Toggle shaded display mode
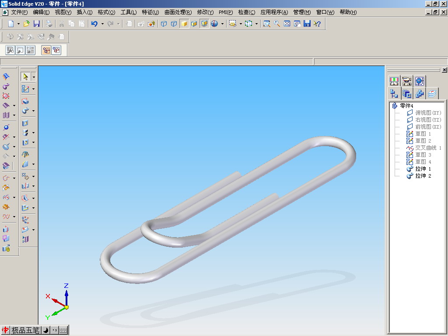Image resolution: width=448 pixels, height=336 pixels. [184, 24]
